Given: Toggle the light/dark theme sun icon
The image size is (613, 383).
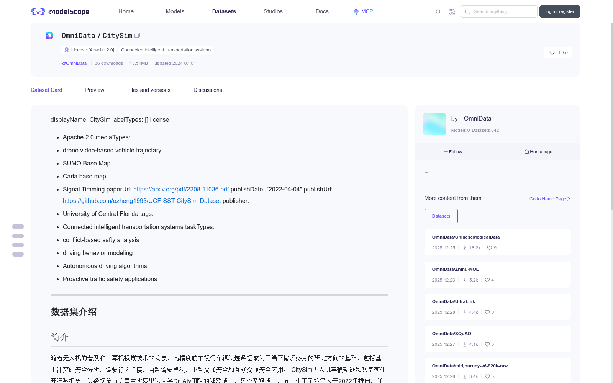Looking at the screenshot, I should point(438,11).
